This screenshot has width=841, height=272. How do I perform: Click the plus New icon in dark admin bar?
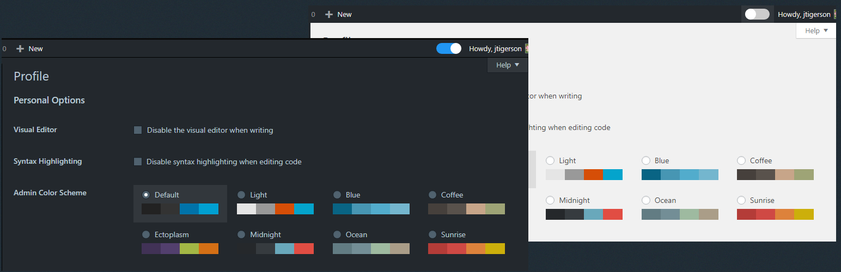[x=21, y=49]
